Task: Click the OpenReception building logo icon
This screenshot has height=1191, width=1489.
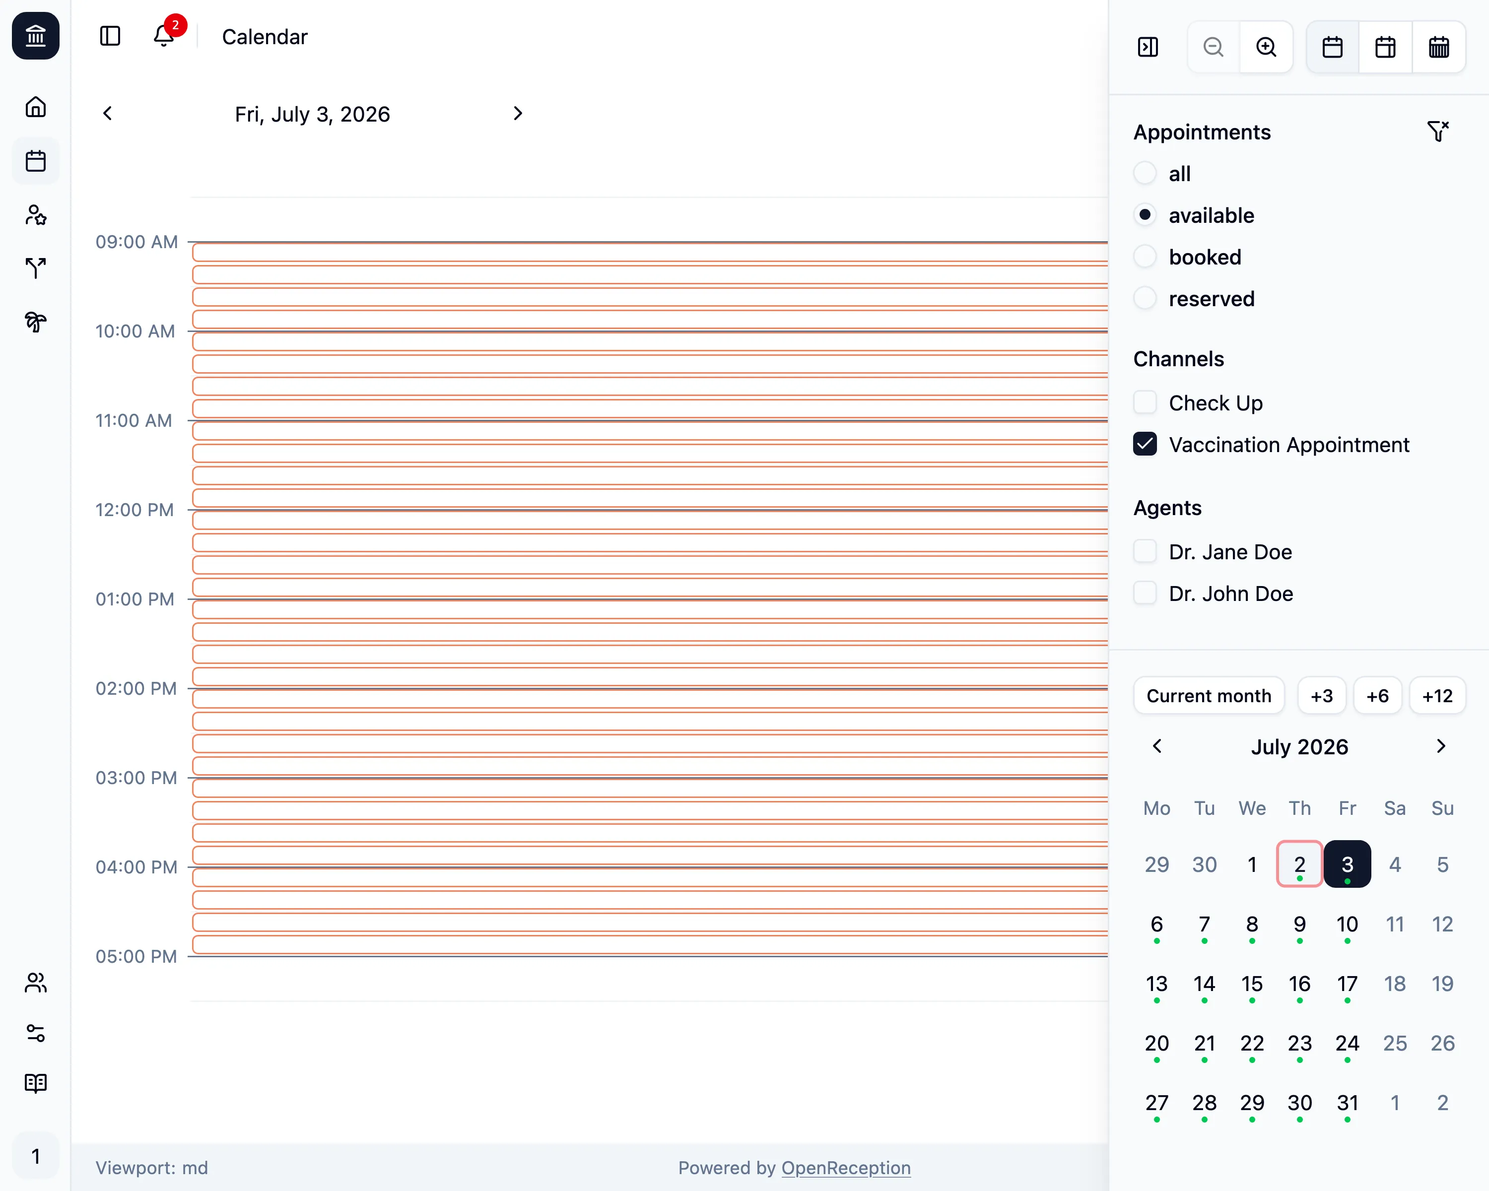Action: [x=35, y=36]
